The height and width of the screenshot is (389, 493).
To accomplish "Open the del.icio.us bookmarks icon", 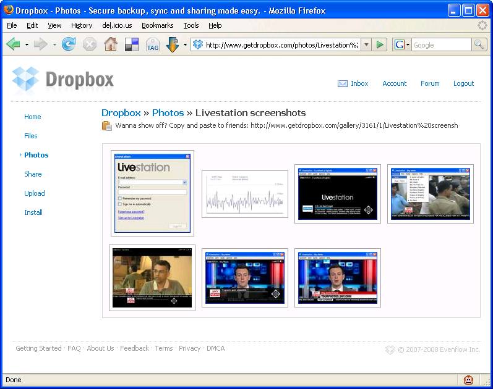I will (x=131, y=44).
